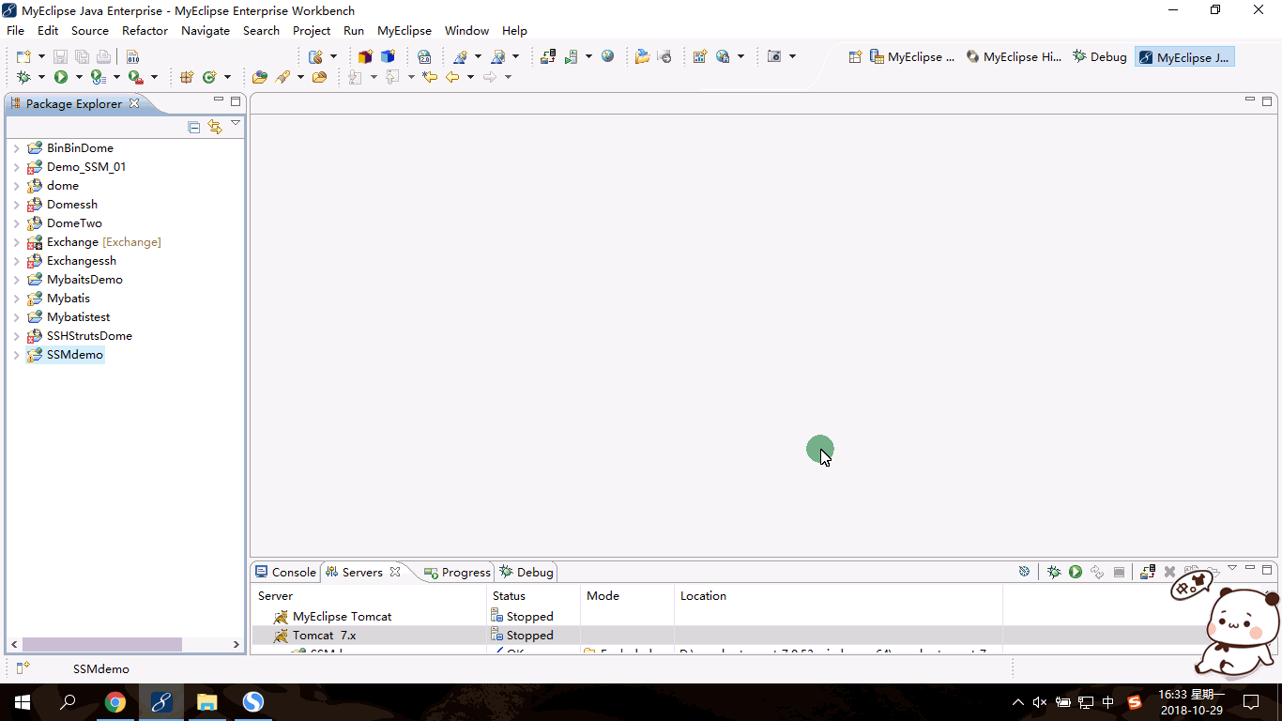1282x721 pixels.
Task: Expand the SSMdemo project node
Action: click(16, 355)
